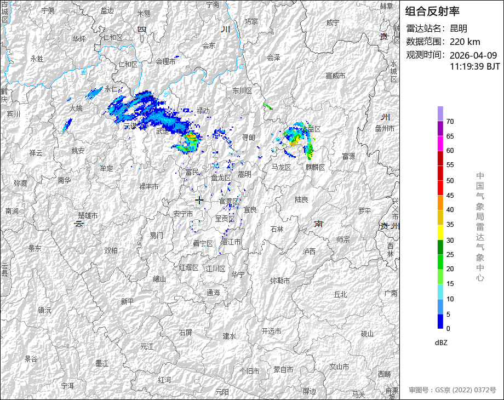Viewport: 504px width, 400px height.
Task: Click the 审图号 GS京 (2022) 0372号 text
Action: (453, 390)
